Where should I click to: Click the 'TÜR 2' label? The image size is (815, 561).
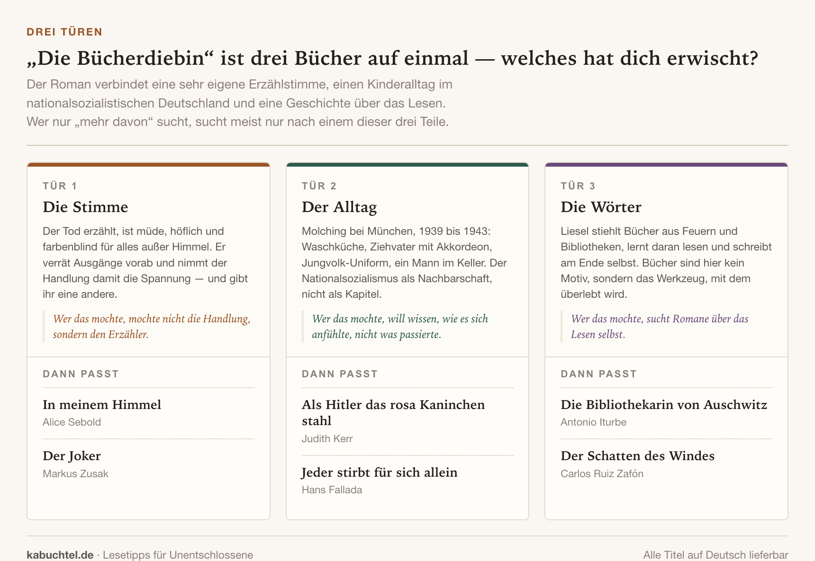(319, 186)
